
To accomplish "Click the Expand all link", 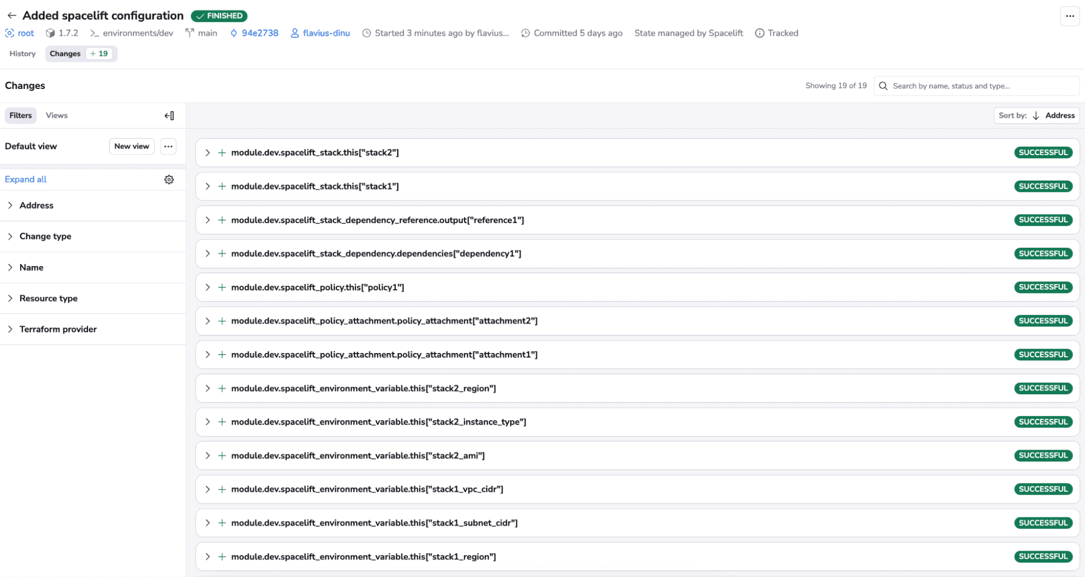I will pos(26,179).
